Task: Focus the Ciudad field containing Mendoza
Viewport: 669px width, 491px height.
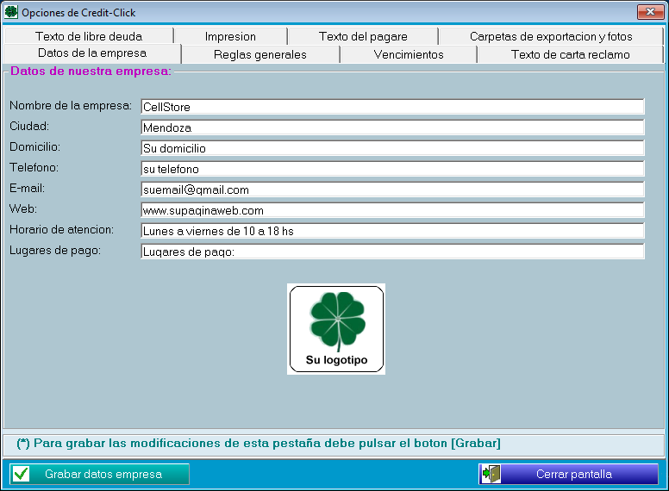Action: point(392,127)
